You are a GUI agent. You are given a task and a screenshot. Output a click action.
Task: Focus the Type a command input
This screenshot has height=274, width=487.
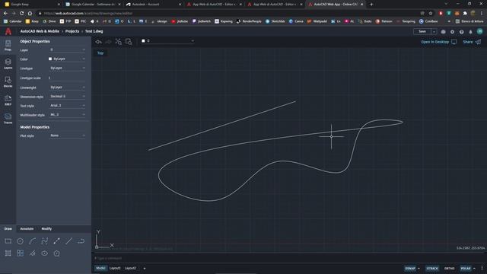pos(289,258)
